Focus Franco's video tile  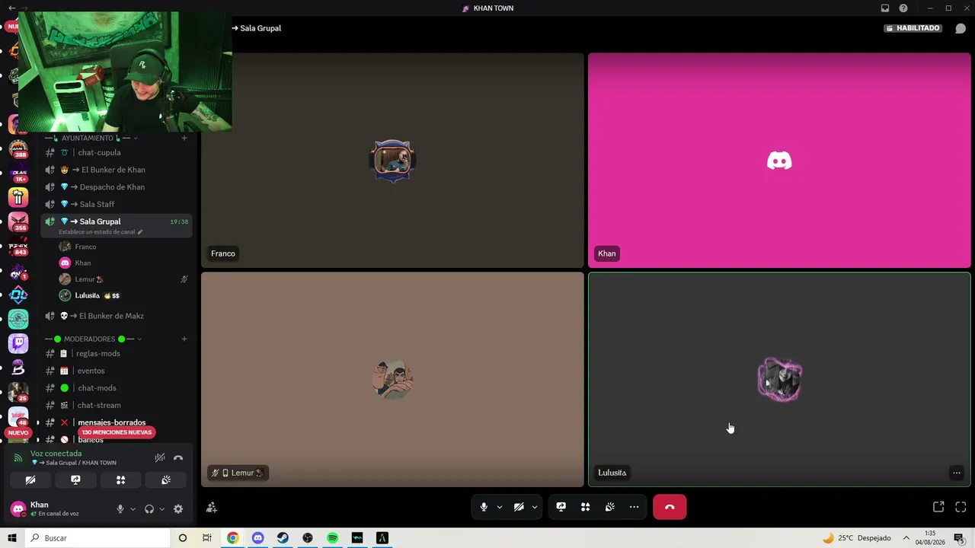[x=392, y=160]
